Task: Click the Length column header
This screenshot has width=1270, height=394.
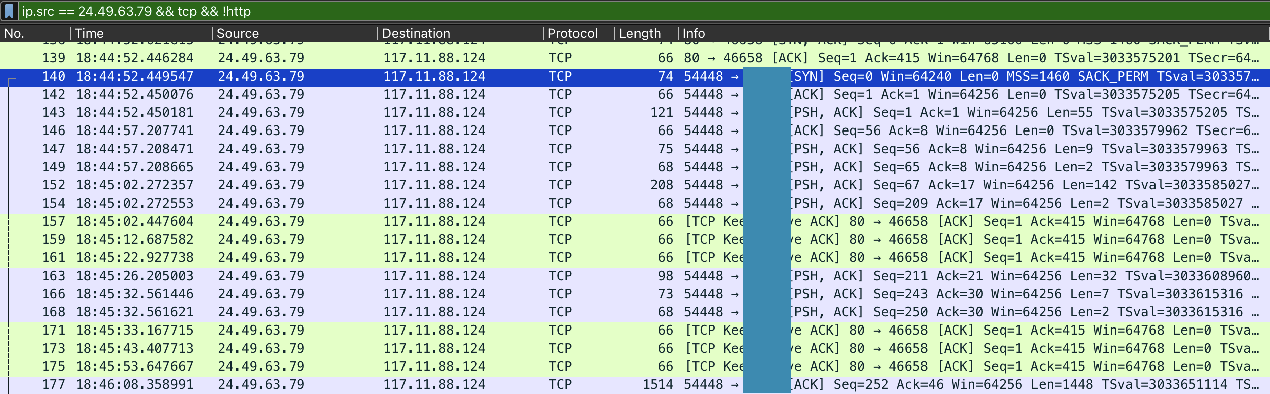Action: click(640, 33)
